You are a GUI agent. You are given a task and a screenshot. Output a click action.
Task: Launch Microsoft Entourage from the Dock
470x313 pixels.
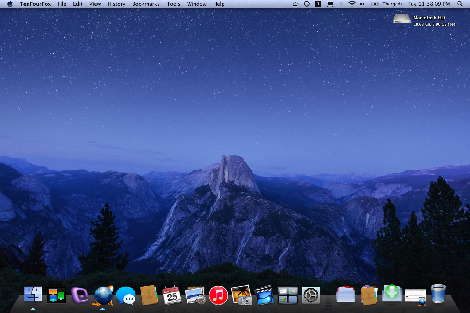(80, 295)
